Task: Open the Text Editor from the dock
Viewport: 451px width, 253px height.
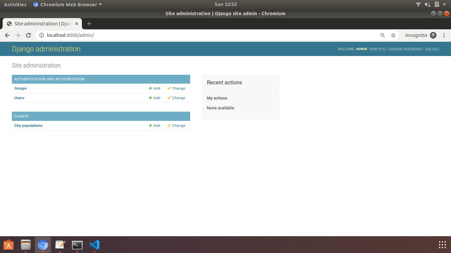Action: click(x=60, y=245)
